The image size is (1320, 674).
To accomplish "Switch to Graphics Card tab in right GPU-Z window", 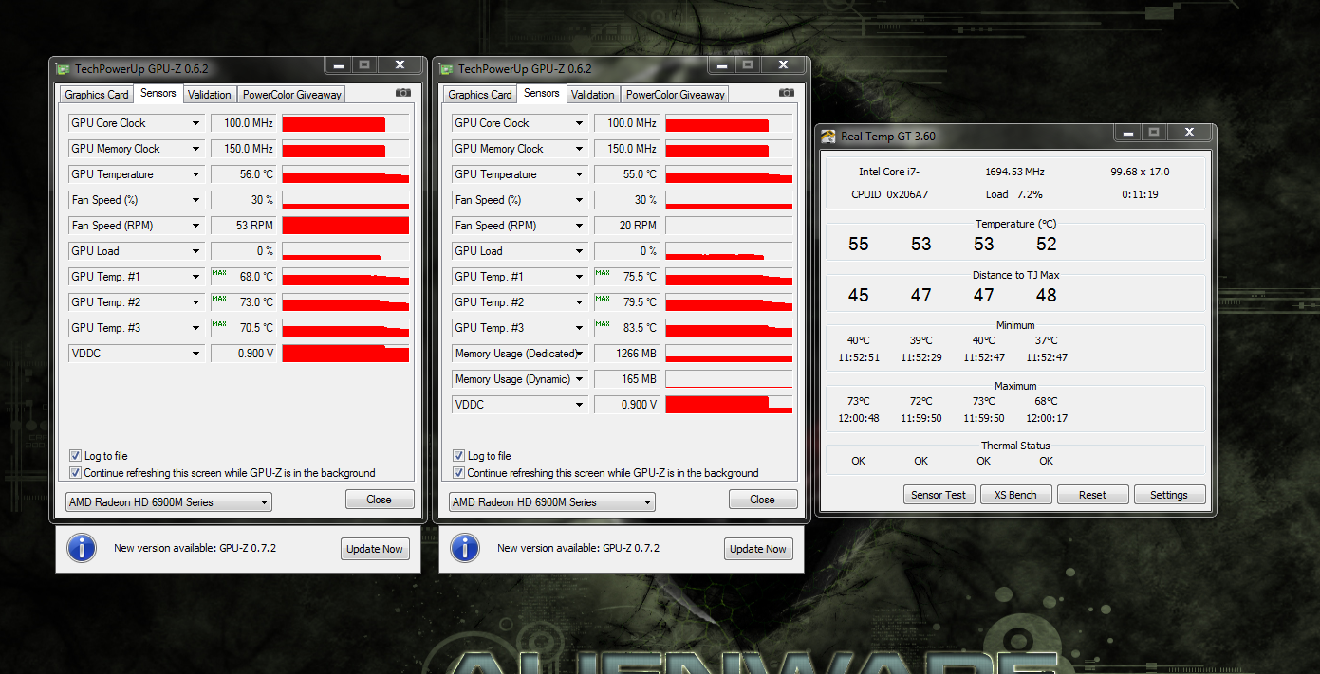I will click(480, 95).
